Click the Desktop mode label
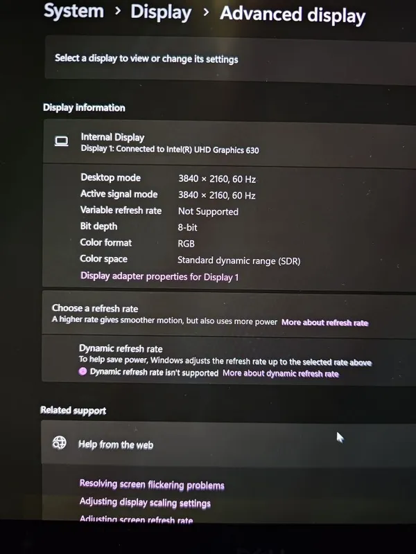Viewport: 416px width, 554px height. coord(111,177)
